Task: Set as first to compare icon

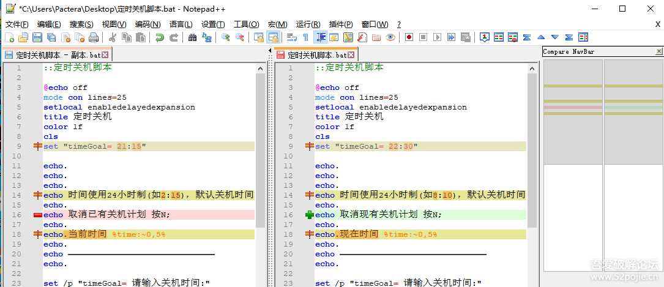Action: [485, 37]
